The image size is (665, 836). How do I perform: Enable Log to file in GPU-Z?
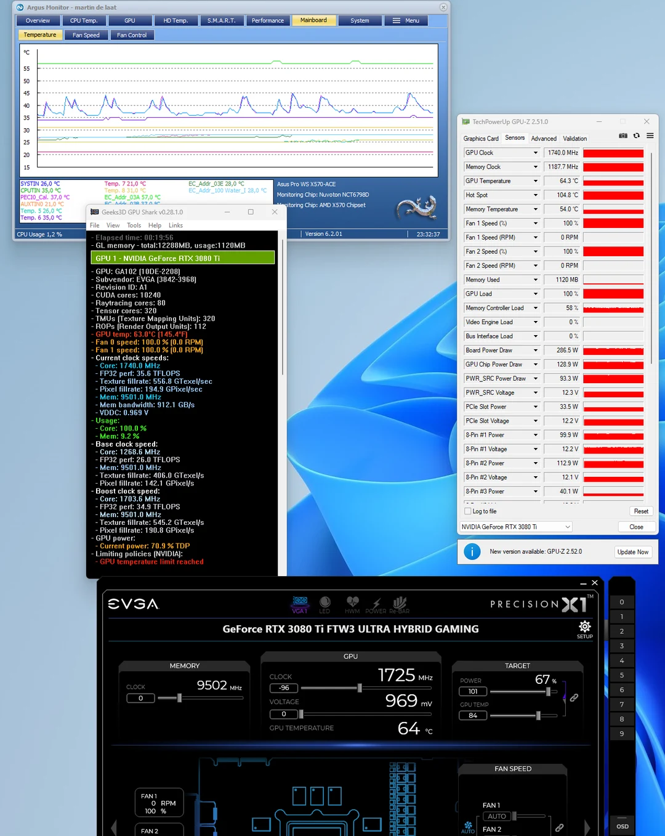[x=468, y=511]
